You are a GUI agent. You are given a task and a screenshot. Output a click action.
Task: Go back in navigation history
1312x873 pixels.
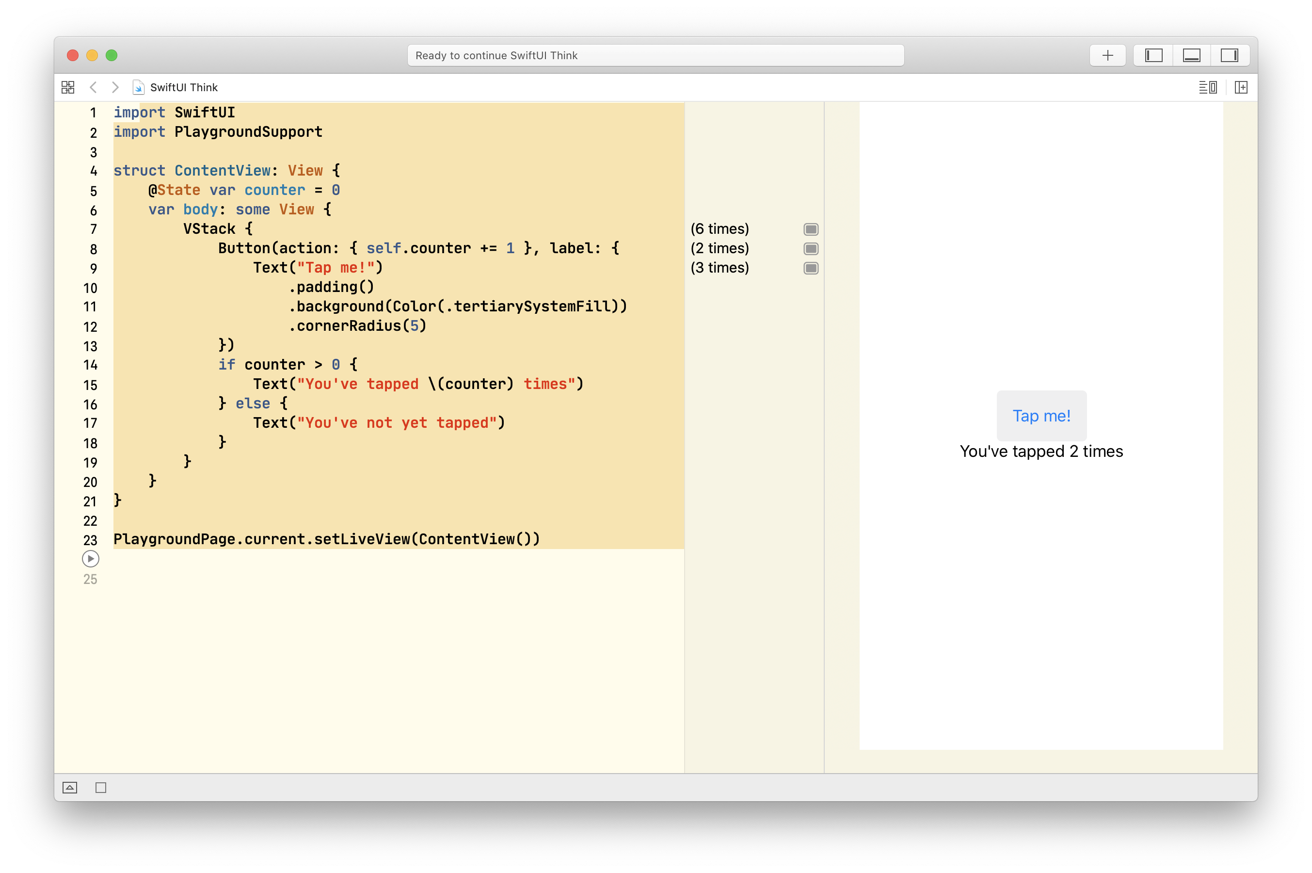[x=94, y=87]
